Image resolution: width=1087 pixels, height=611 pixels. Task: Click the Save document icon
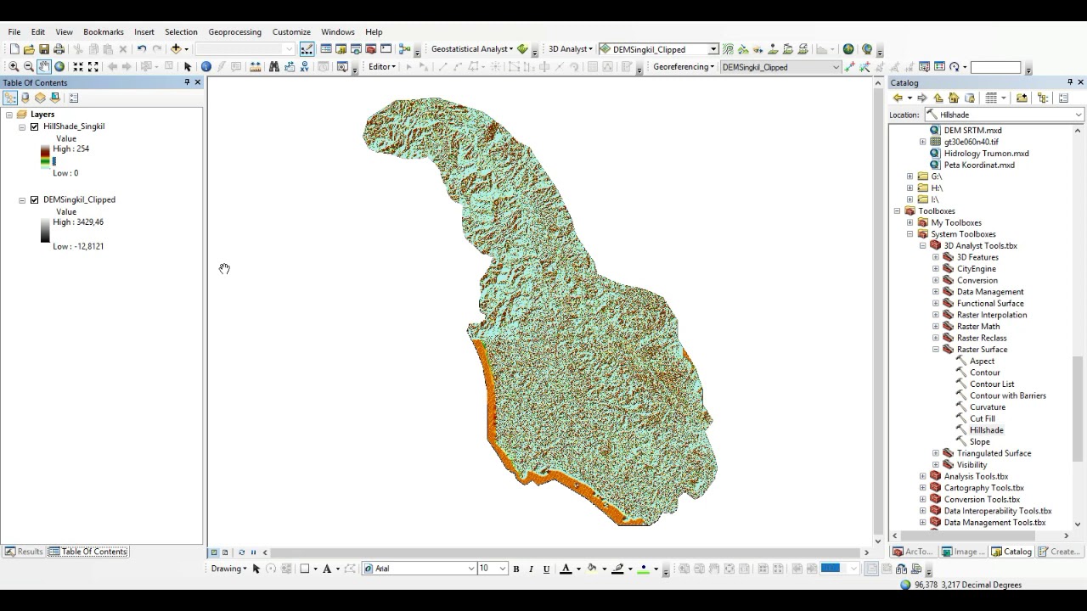click(44, 49)
